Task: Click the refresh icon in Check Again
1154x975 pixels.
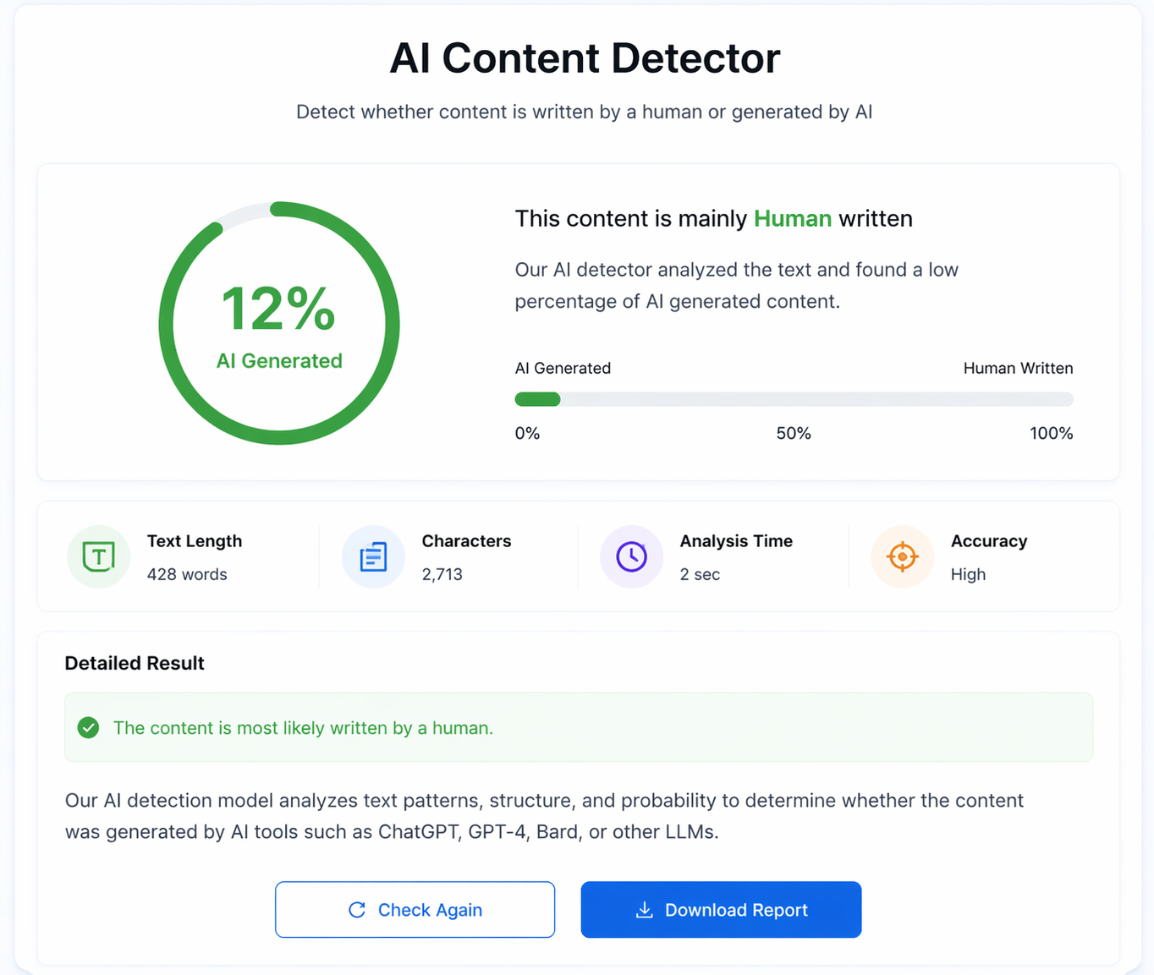Action: coord(357,910)
